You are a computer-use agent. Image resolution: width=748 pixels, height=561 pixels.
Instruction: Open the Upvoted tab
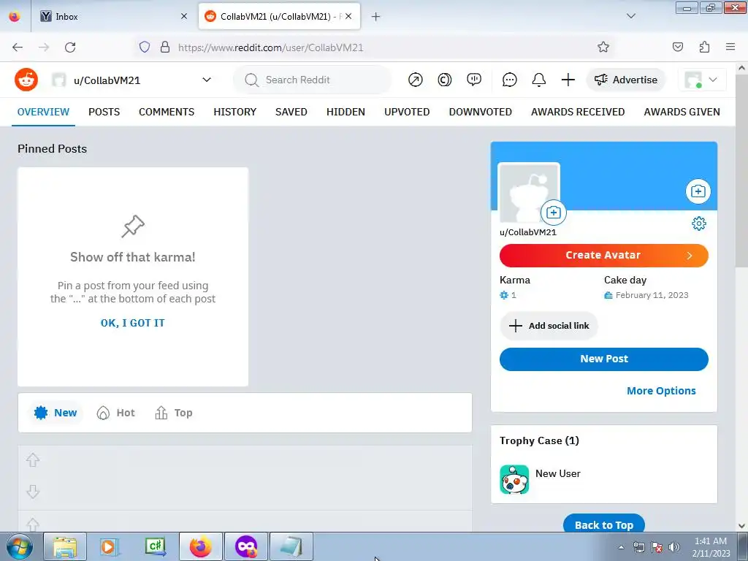point(407,112)
